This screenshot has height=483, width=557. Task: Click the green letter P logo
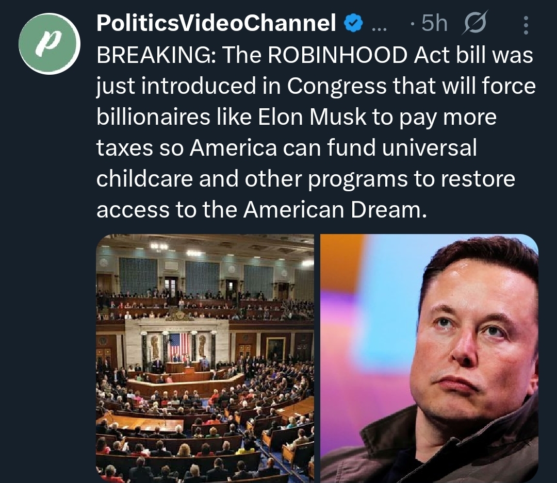50,43
